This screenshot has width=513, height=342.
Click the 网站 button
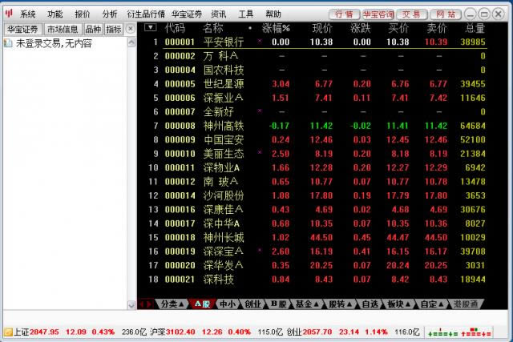tap(446, 14)
